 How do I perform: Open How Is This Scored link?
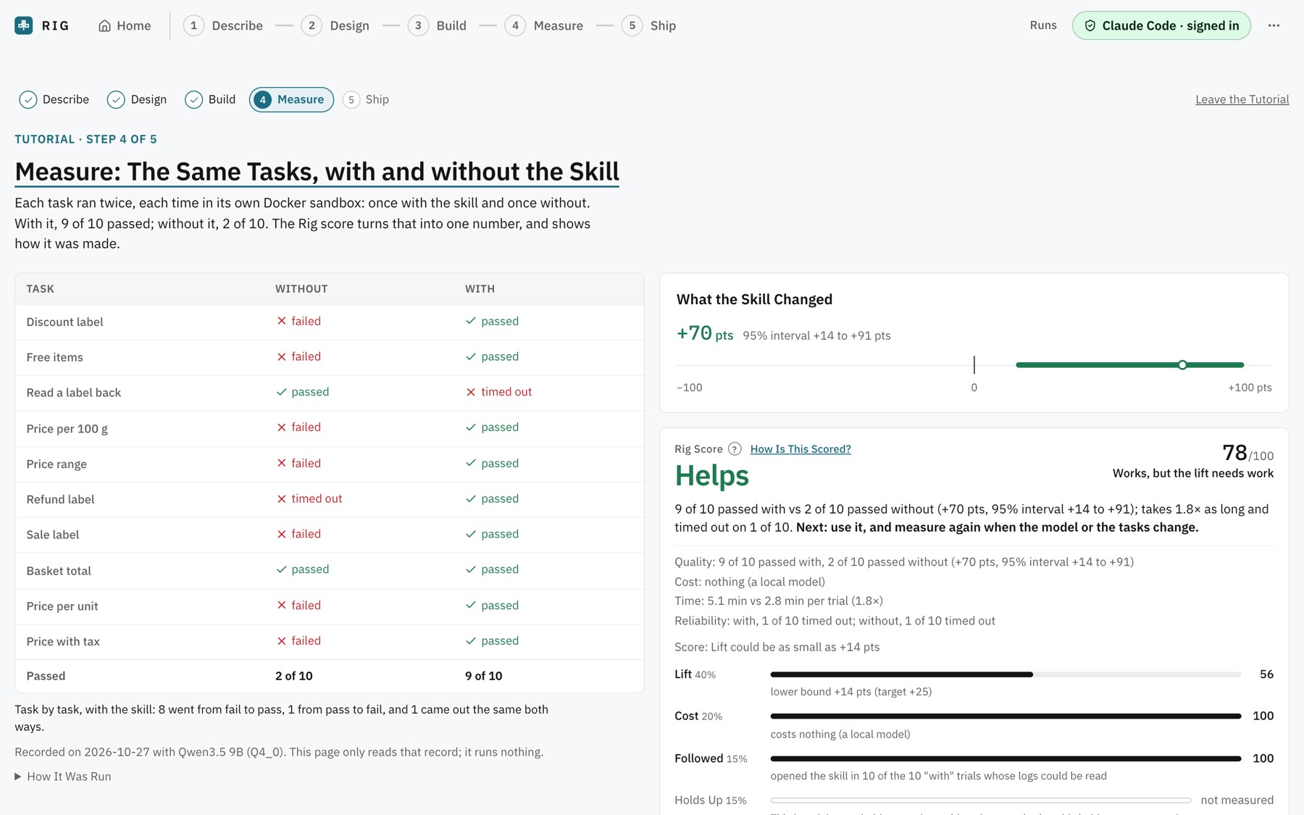point(801,449)
